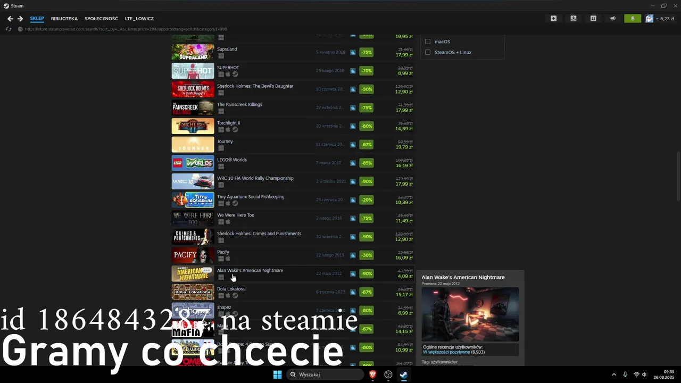
Task: Click Alan Wake preview screenshot in tooltip
Action: pos(470,314)
